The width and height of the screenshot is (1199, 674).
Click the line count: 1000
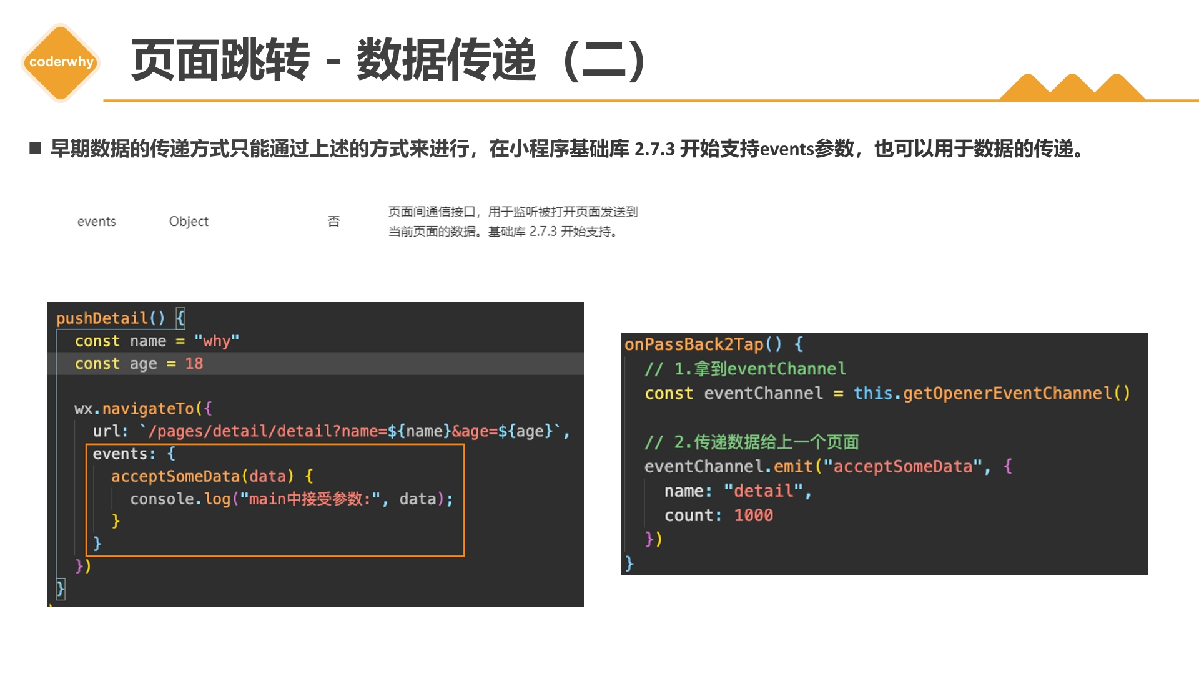[719, 515]
